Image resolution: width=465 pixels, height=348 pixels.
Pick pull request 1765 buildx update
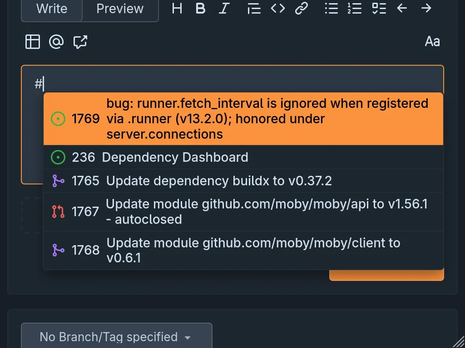[243, 181]
